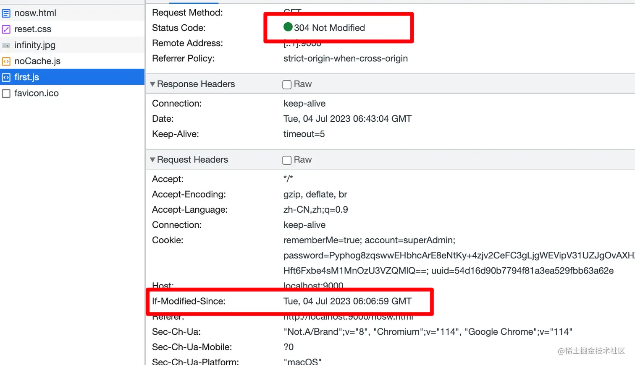Enable Raw view for Response Headers
The height and width of the screenshot is (365, 635).
pyautogui.click(x=287, y=84)
